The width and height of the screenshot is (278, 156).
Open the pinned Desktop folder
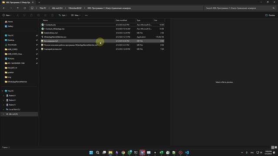pyautogui.click(x=11, y=40)
